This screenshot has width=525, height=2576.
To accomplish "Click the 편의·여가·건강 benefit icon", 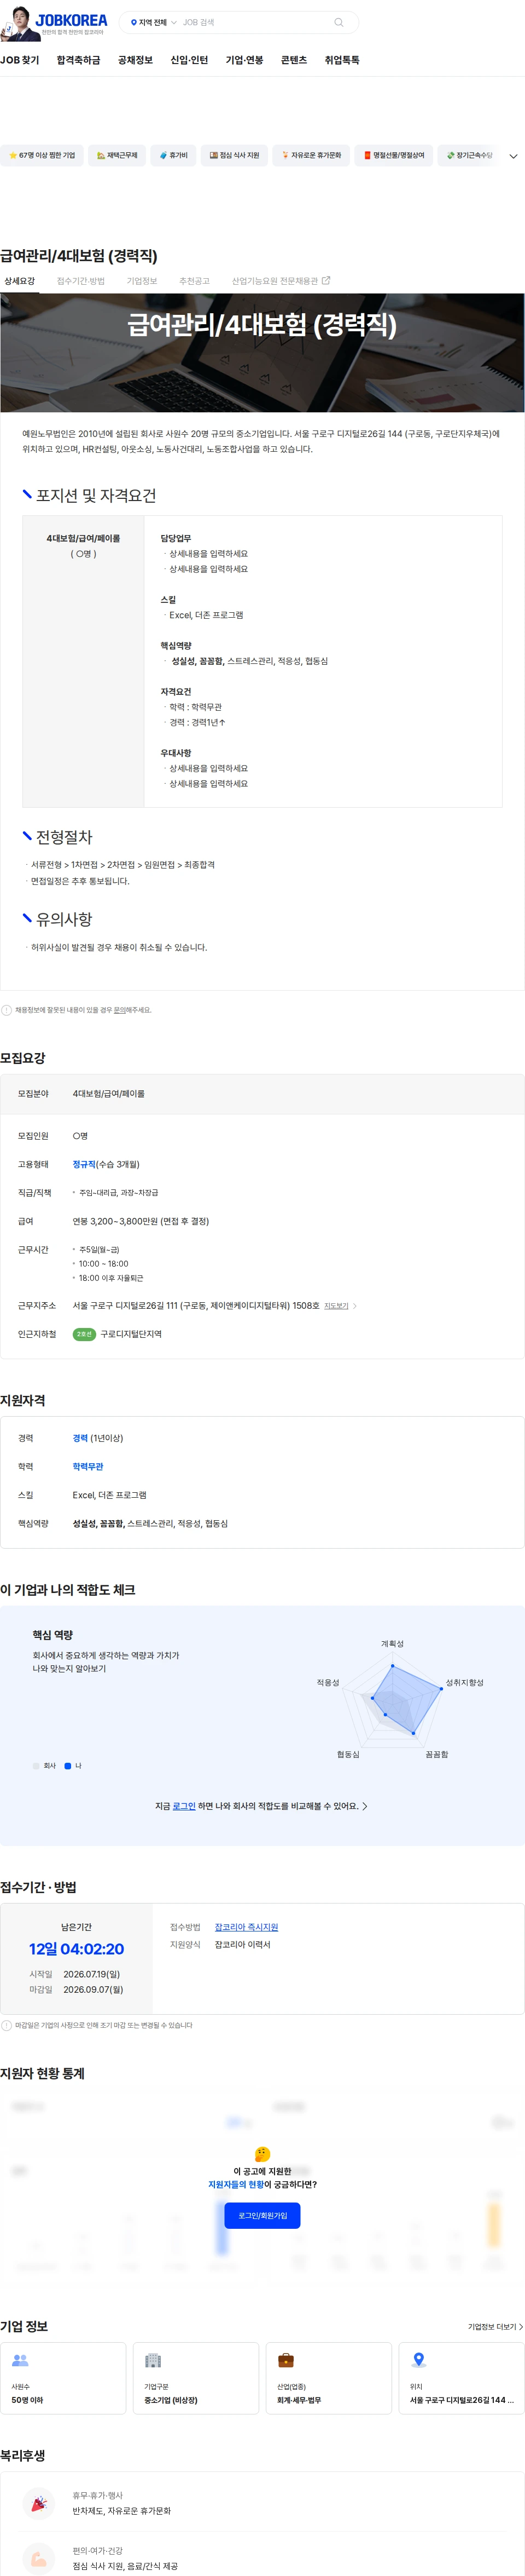I will point(38,2558).
